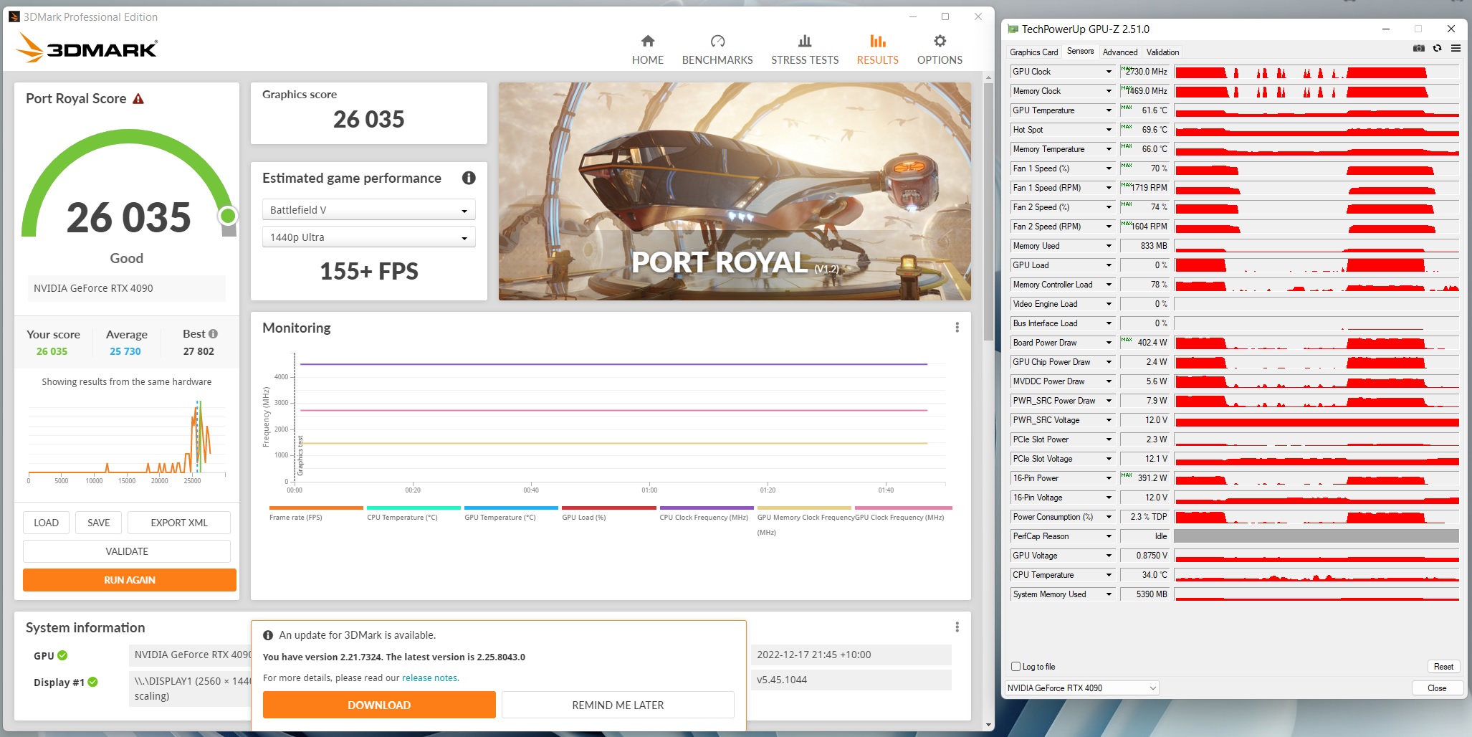The width and height of the screenshot is (1472, 737).
Task: Click the VALIDATE button
Action: tap(127, 551)
